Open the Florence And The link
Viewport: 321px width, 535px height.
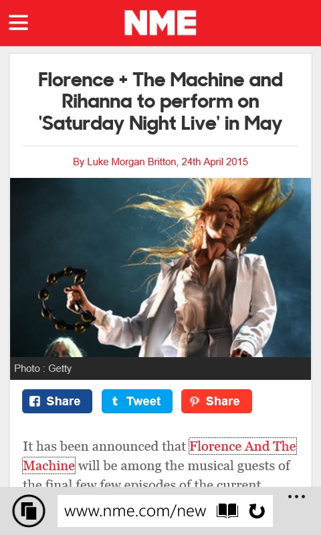coord(243,446)
